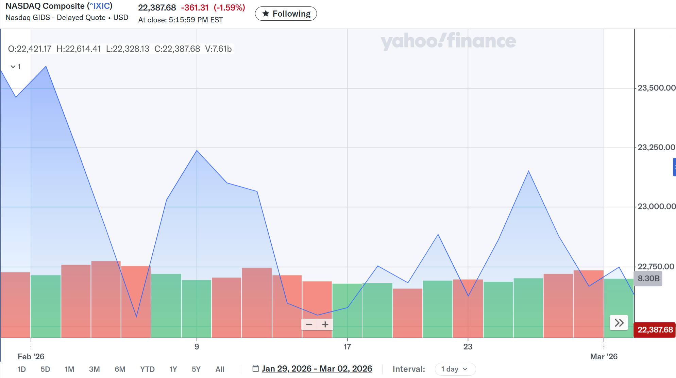Screen dimensions: 676x378
Task: Collapse the chart legend chevron labeled 1
Action: point(13,67)
